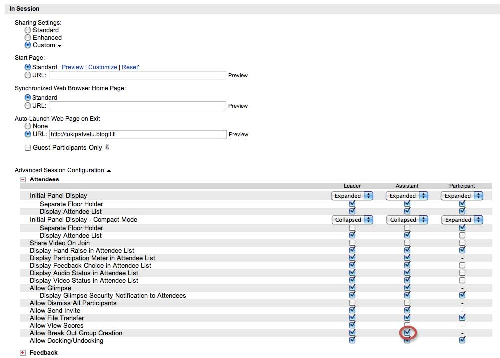Click the guest participants info icon

107,147
